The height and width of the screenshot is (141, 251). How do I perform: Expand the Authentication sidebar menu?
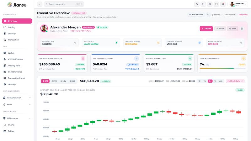coord(17,98)
